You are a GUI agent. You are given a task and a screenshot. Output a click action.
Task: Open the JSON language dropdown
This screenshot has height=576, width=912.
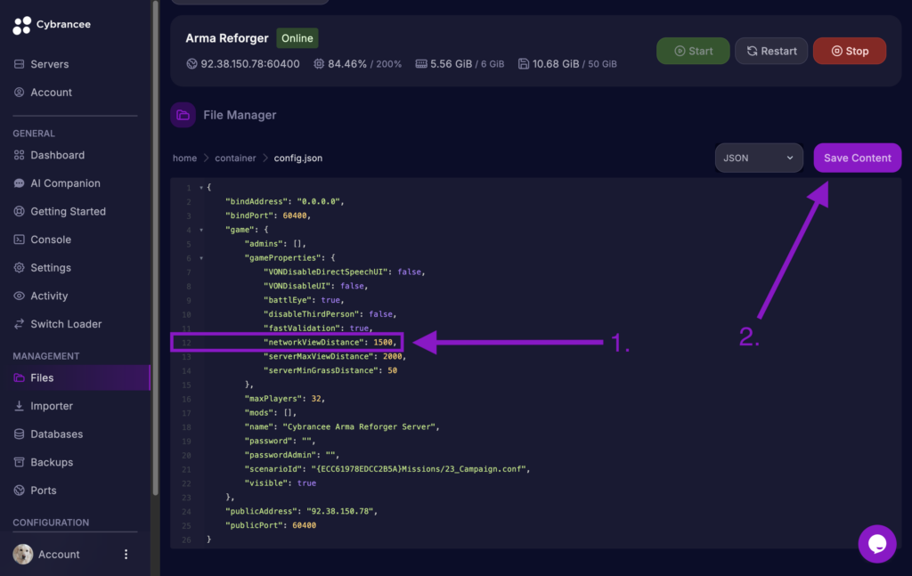point(759,158)
